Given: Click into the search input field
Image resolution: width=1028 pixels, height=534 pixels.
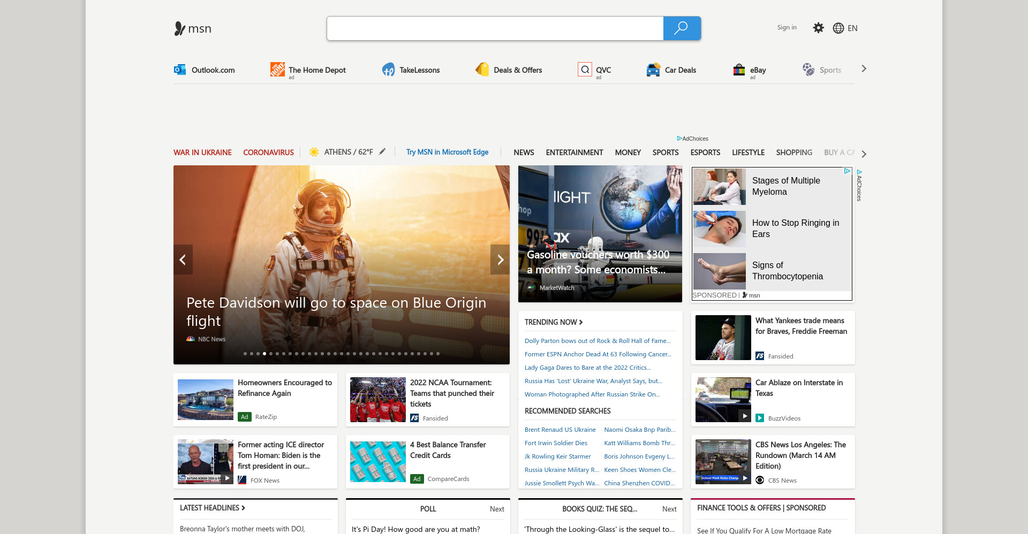Looking at the screenshot, I should (495, 28).
